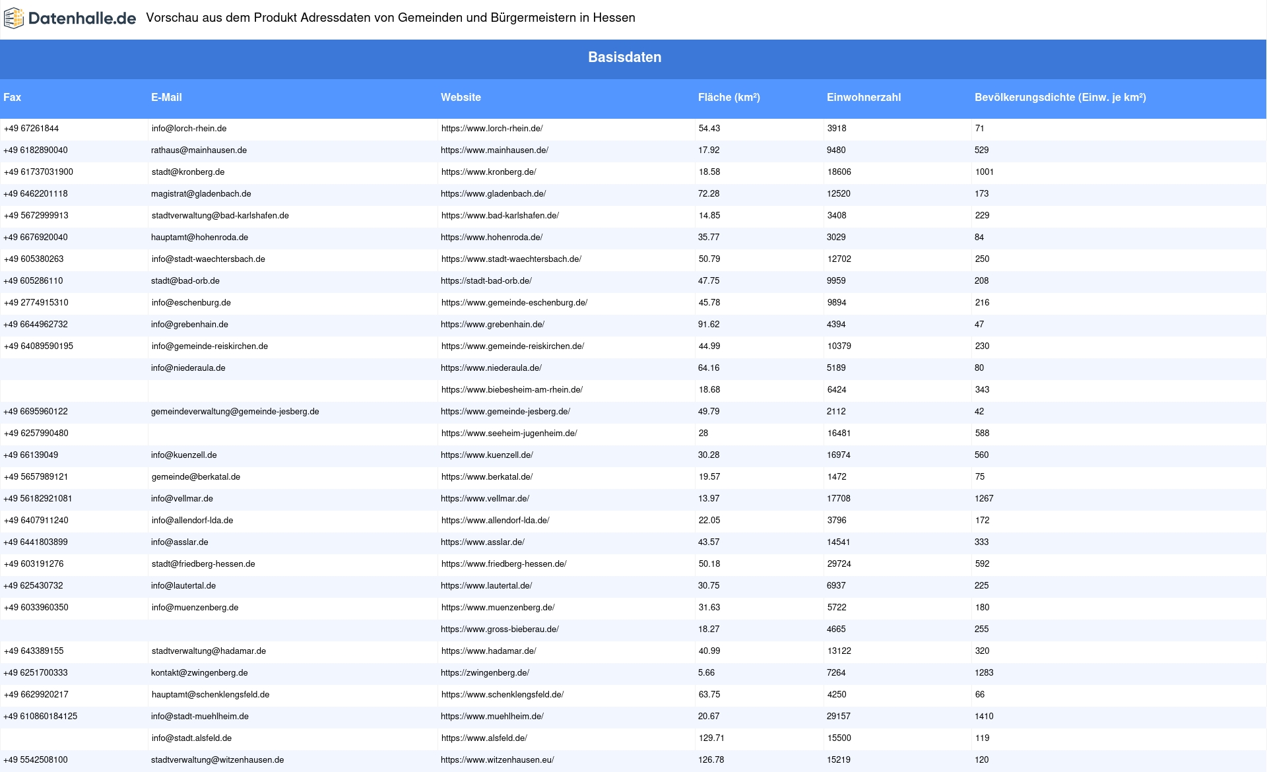Click fax number +49 61737031900

39,172
